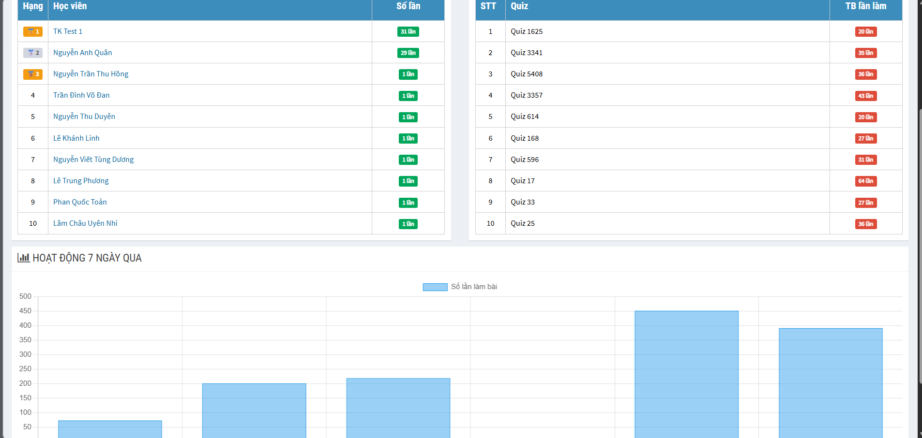This screenshot has width=922, height=438.
Task: Open Lâm Châu Uyên Nhi's student link
Action: coord(85,223)
